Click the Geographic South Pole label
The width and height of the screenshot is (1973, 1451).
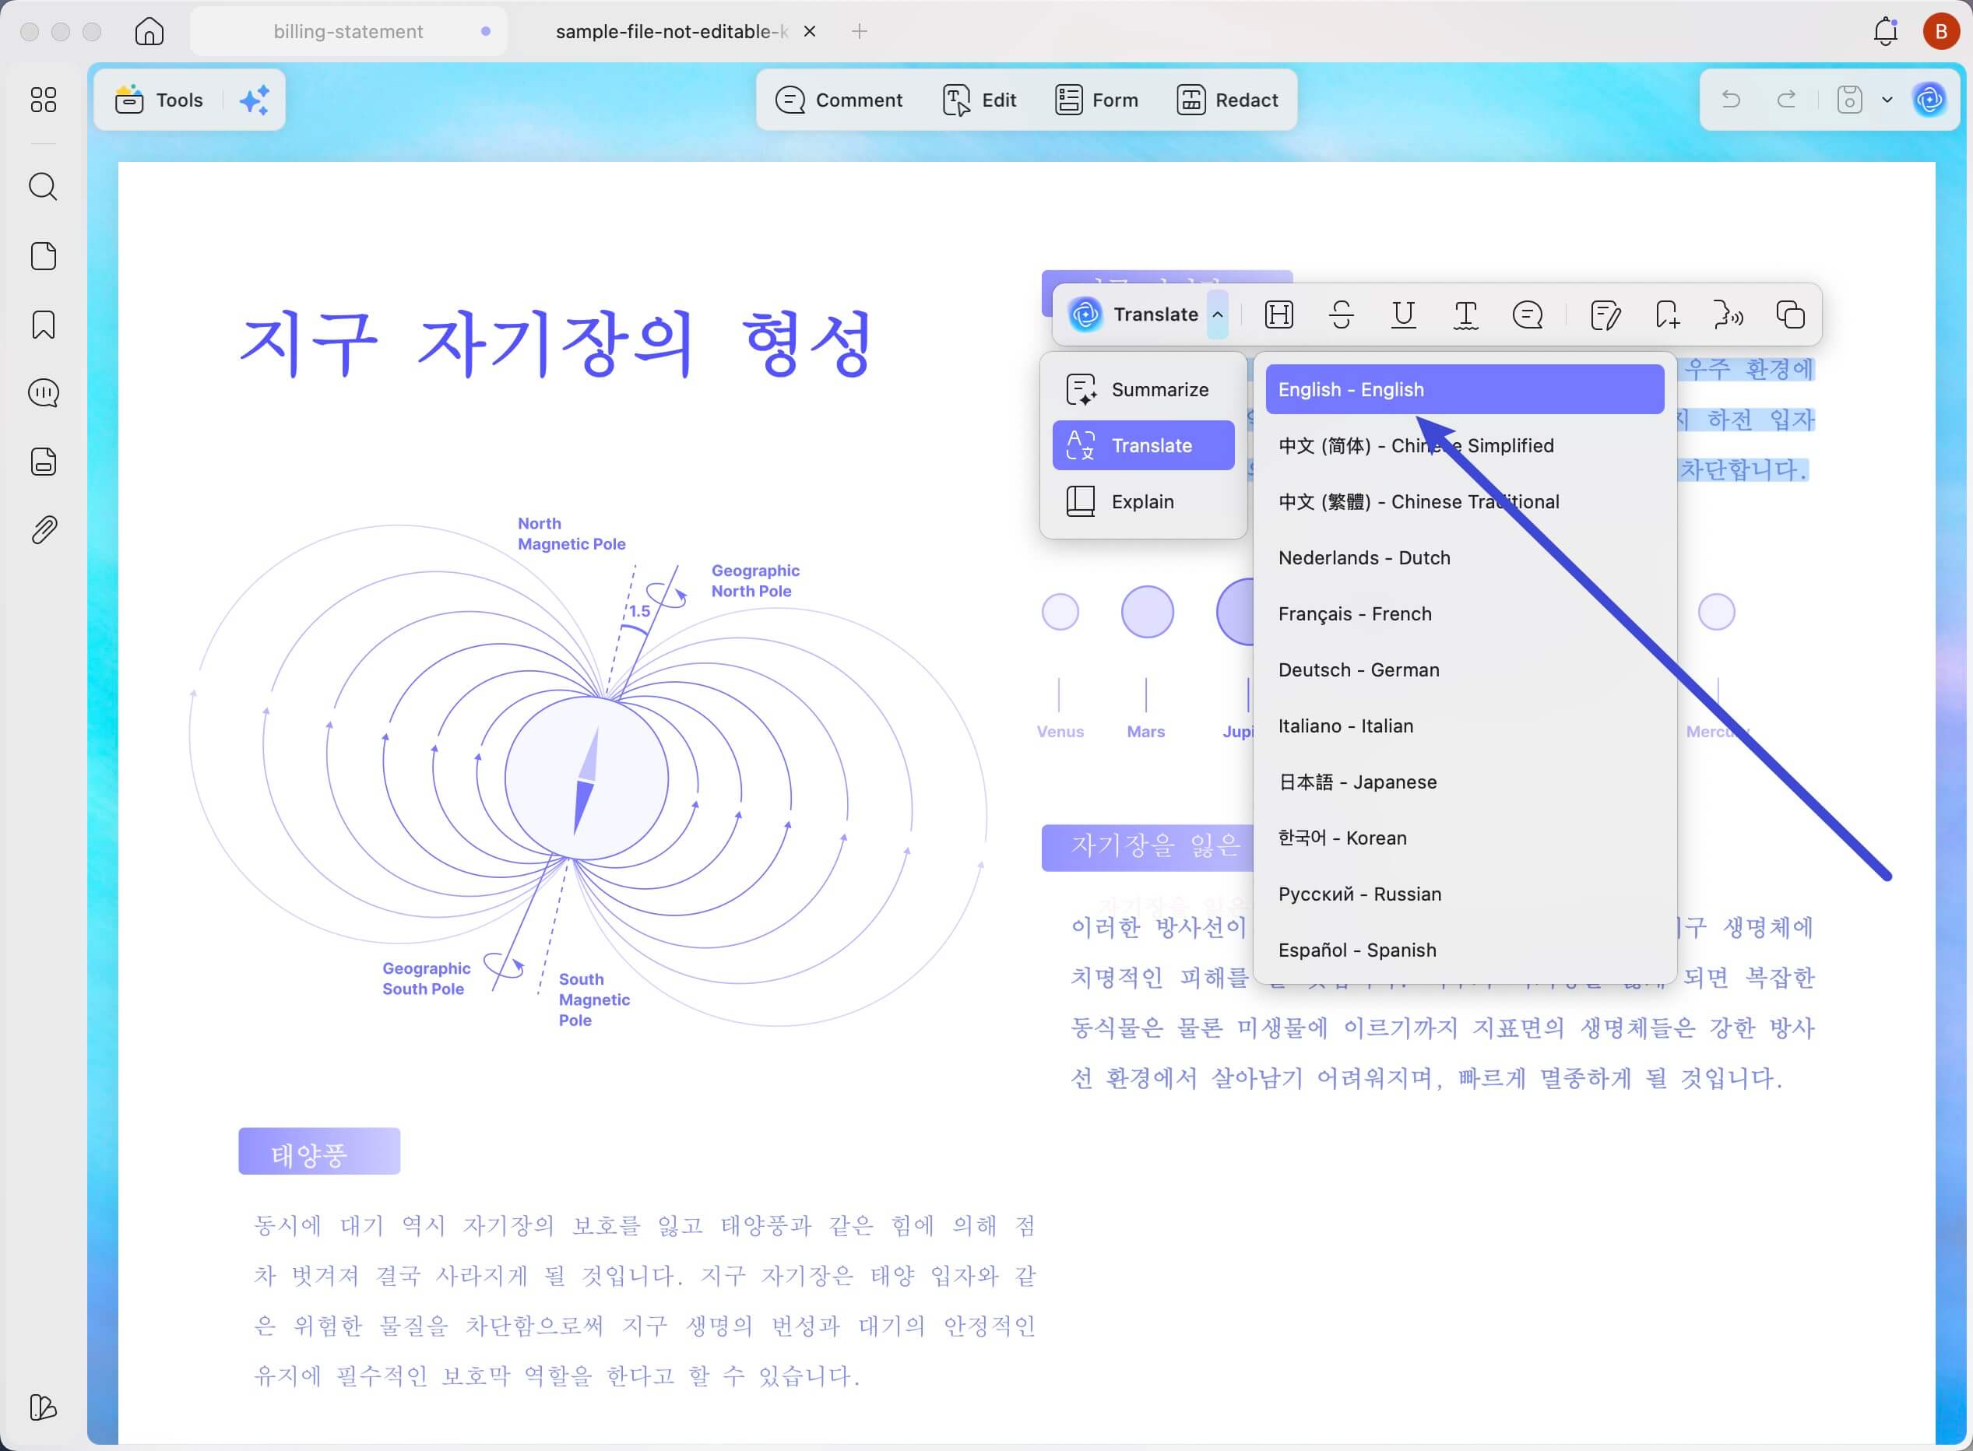426,978
